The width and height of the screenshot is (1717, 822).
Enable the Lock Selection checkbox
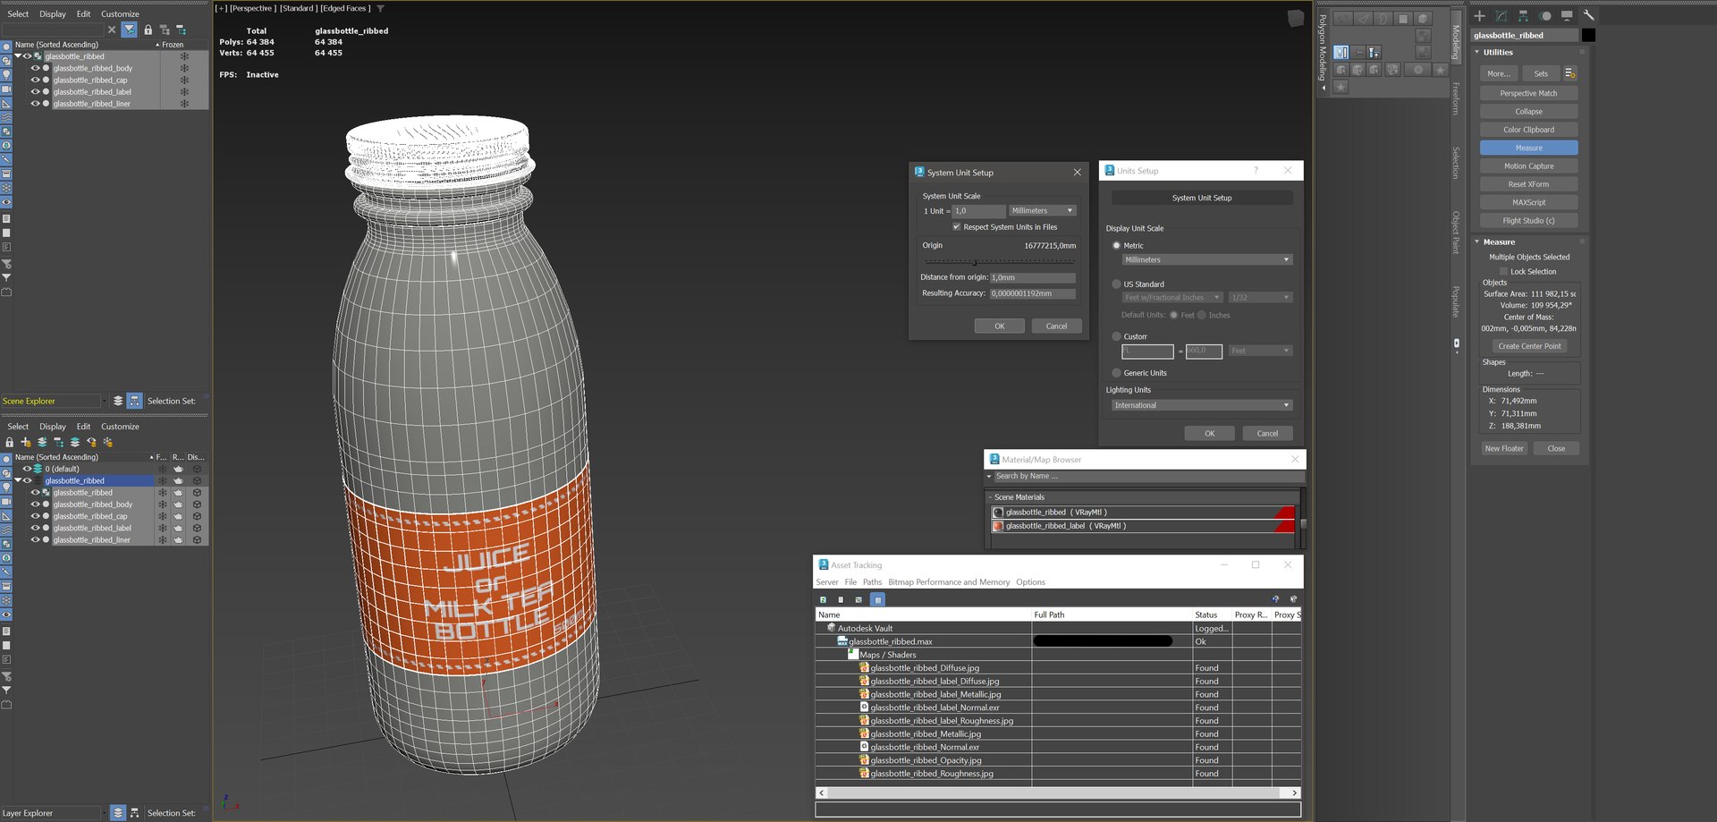tap(1504, 271)
